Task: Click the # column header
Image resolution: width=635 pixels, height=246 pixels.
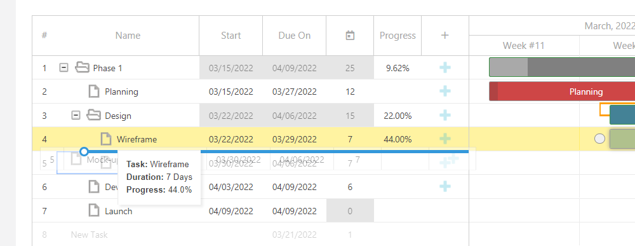Action: (44, 35)
